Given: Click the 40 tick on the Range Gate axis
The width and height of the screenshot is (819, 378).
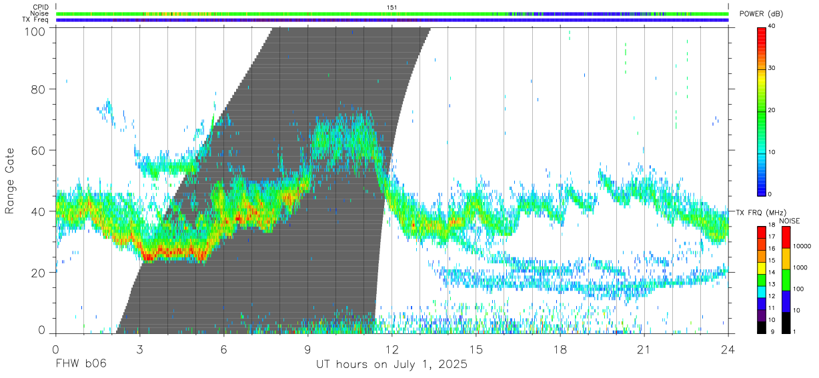Looking at the screenshot, I should coord(37,211).
